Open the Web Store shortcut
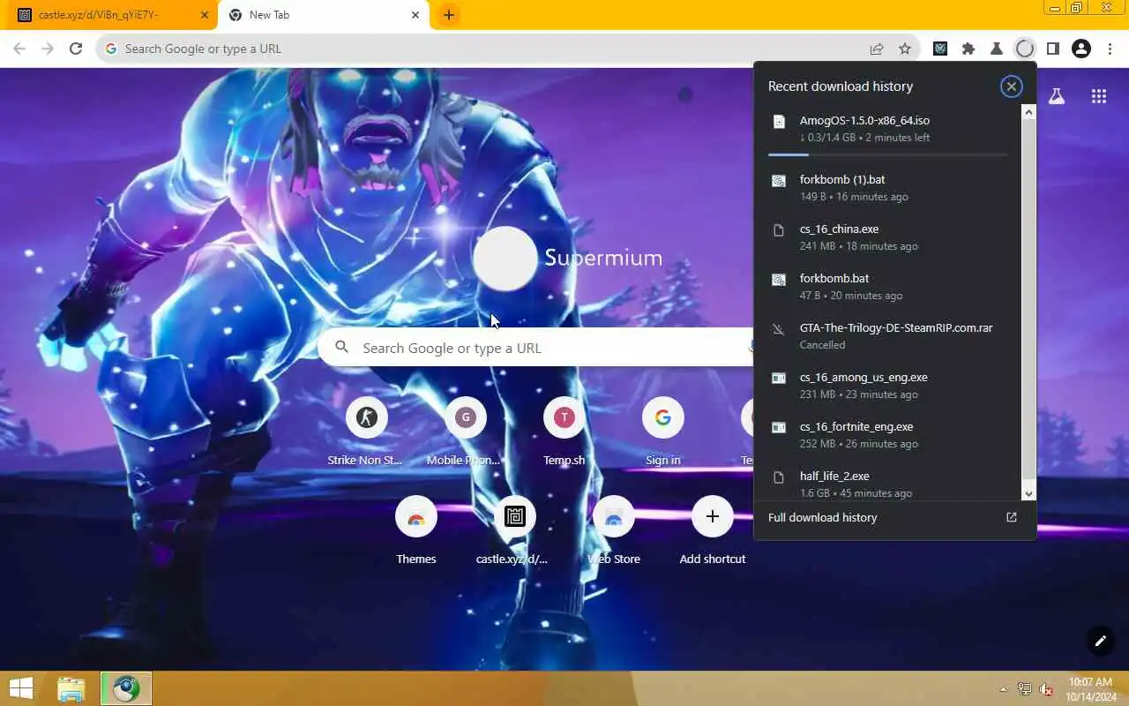Screen dimensions: 1129x706 (614, 530)
